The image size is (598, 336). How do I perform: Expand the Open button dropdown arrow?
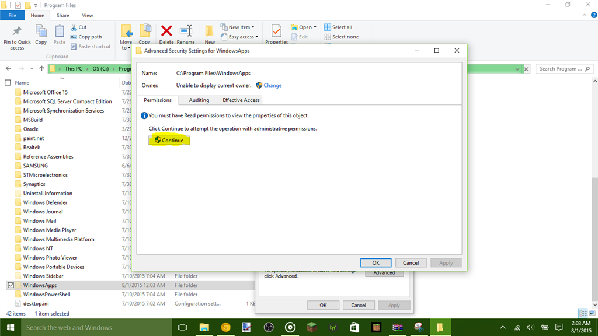(x=315, y=27)
